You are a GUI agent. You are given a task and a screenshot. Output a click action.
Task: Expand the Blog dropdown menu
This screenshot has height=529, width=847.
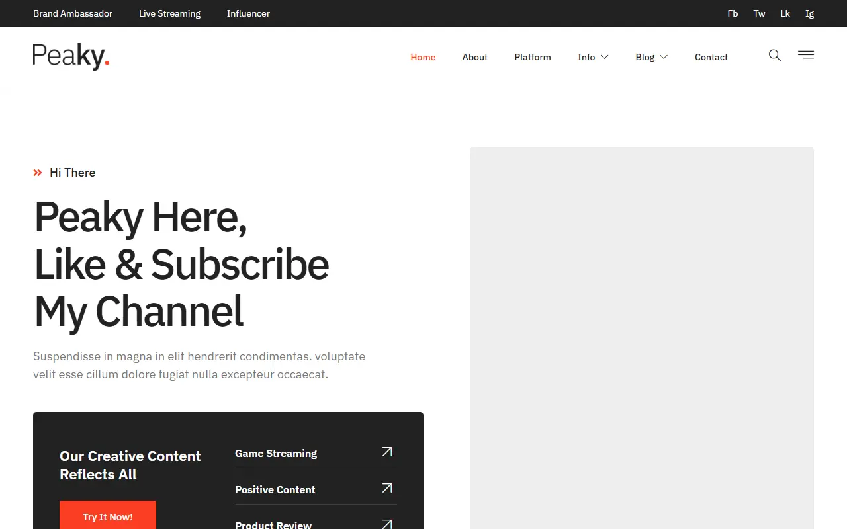[x=652, y=57]
